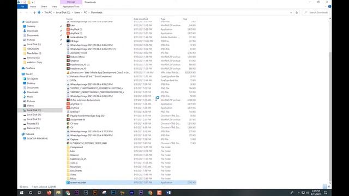The height and width of the screenshot is (196, 349).
Task: Select Network in navigation pane
Action: (x=29, y=134)
